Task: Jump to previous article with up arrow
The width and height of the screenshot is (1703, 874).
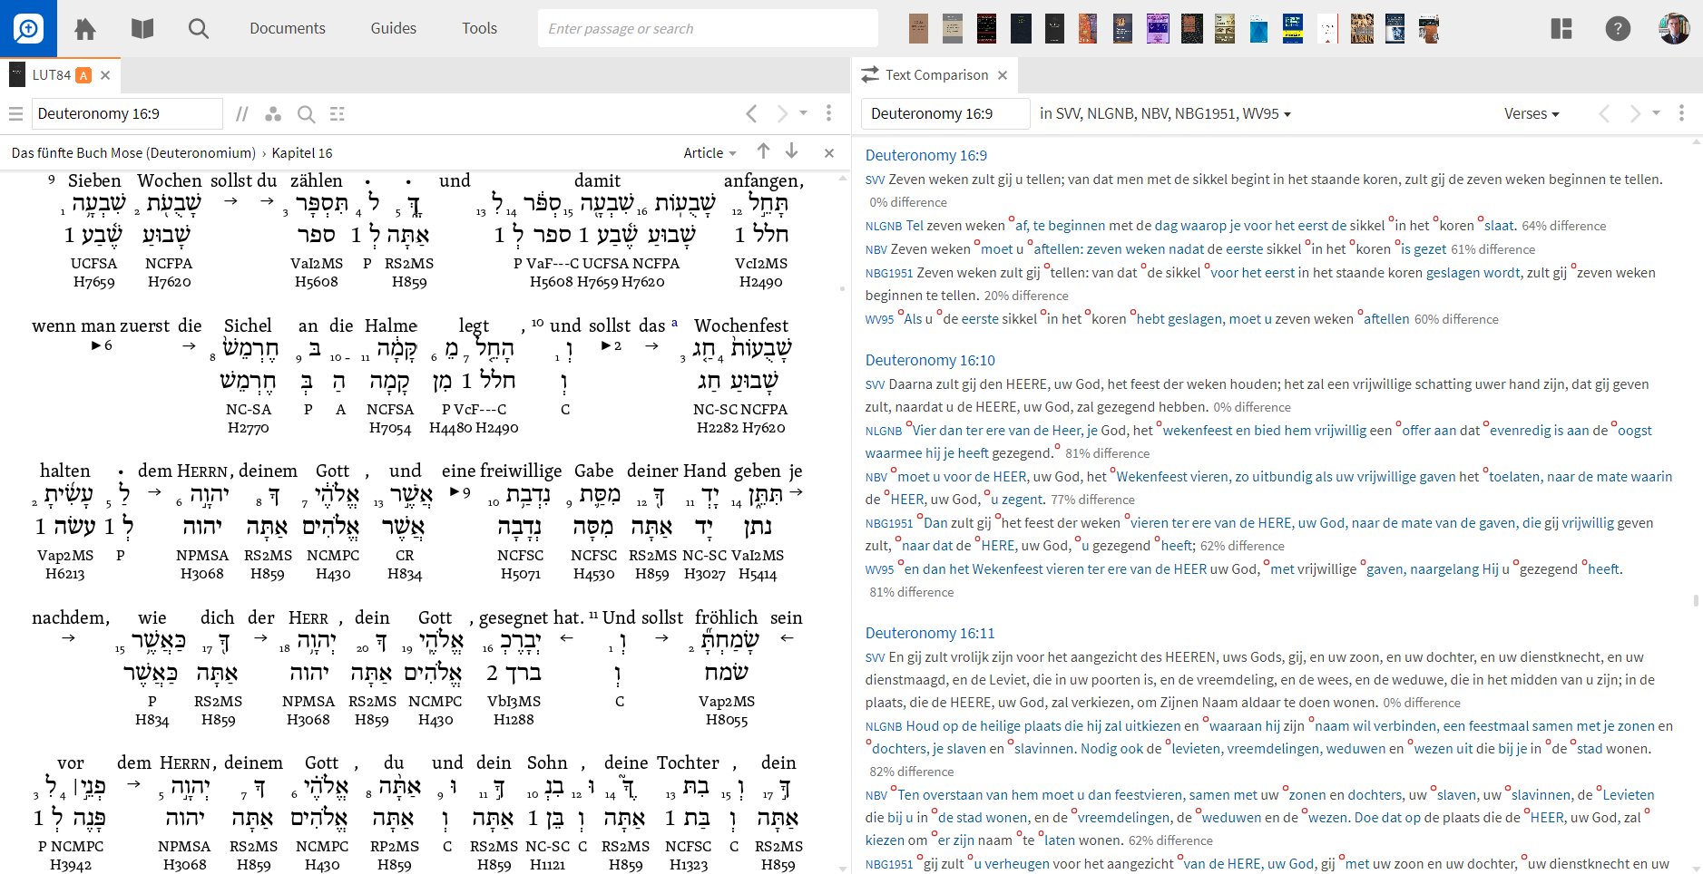Action: tap(763, 152)
